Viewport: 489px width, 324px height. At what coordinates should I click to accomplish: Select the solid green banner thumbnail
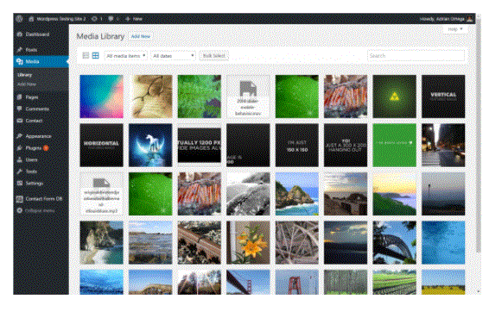point(395,146)
